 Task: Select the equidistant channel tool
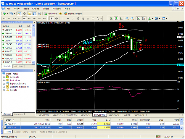coord(78,19)
